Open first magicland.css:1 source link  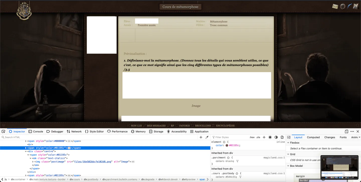(274, 158)
